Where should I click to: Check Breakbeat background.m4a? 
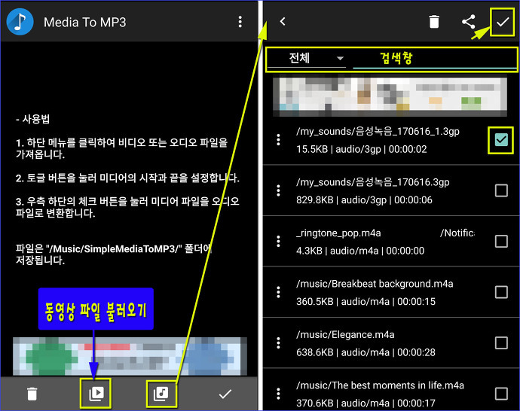tap(501, 292)
